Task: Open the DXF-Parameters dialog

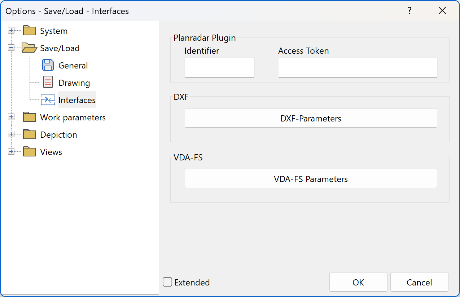Action: tap(311, 118)
